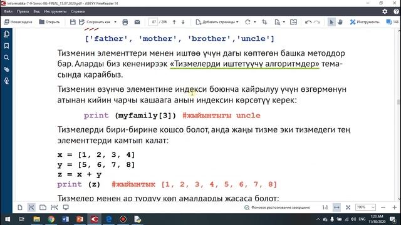This screenshot has height=225, width=401.
Task: Switch to two-page view mode
Action: coord(43,207)
